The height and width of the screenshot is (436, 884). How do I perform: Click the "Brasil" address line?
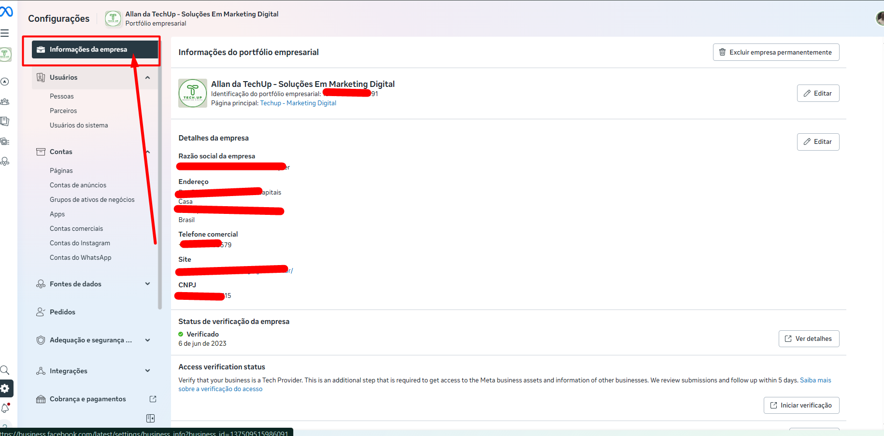(x=186, y=220)
